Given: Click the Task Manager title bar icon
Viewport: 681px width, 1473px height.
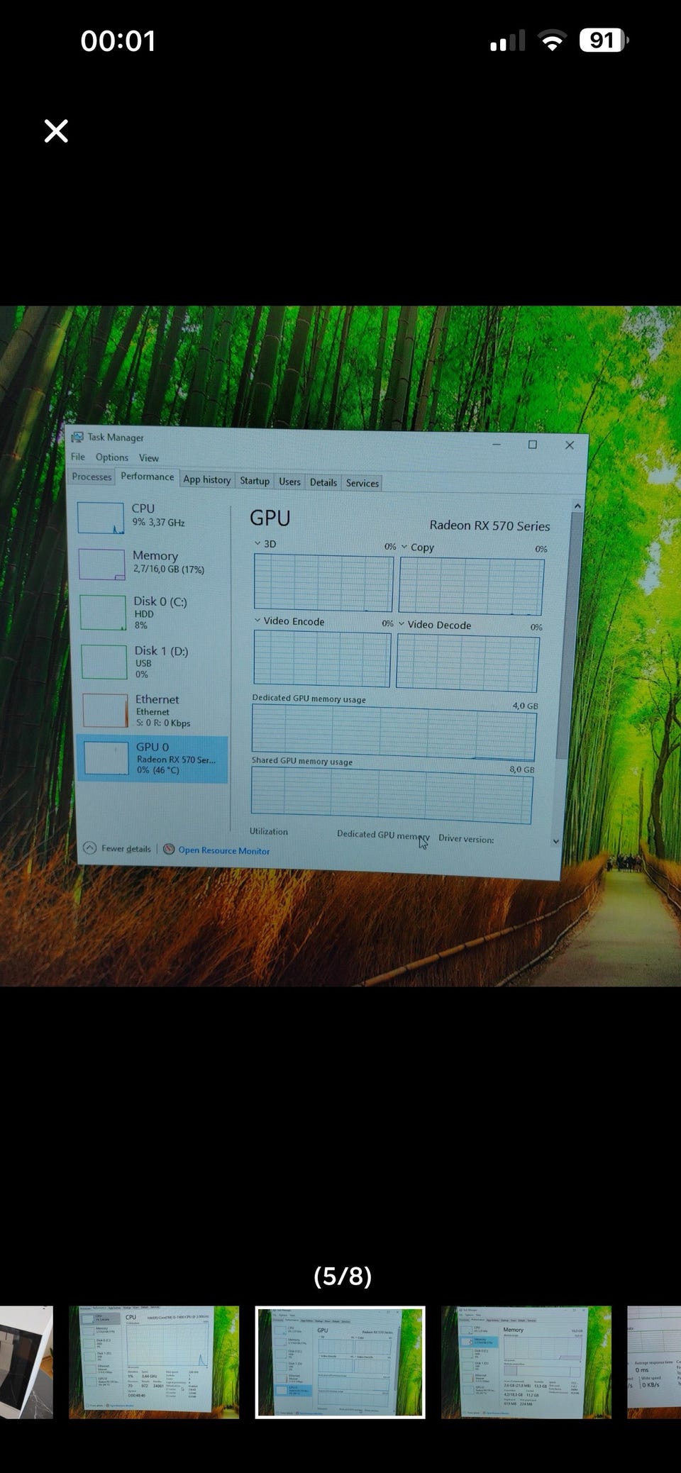Looking at the screenshot, I should tap(77, 437).
